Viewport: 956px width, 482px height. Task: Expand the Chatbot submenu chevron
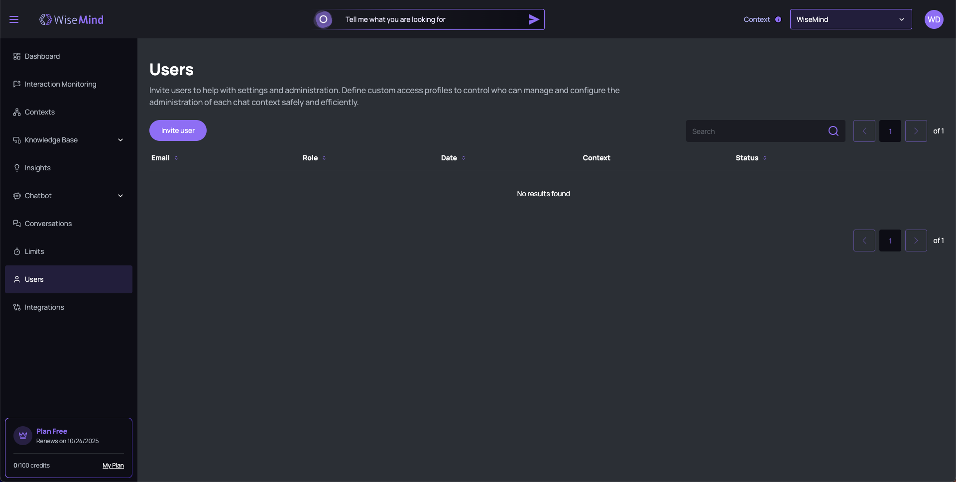[120, 196]
